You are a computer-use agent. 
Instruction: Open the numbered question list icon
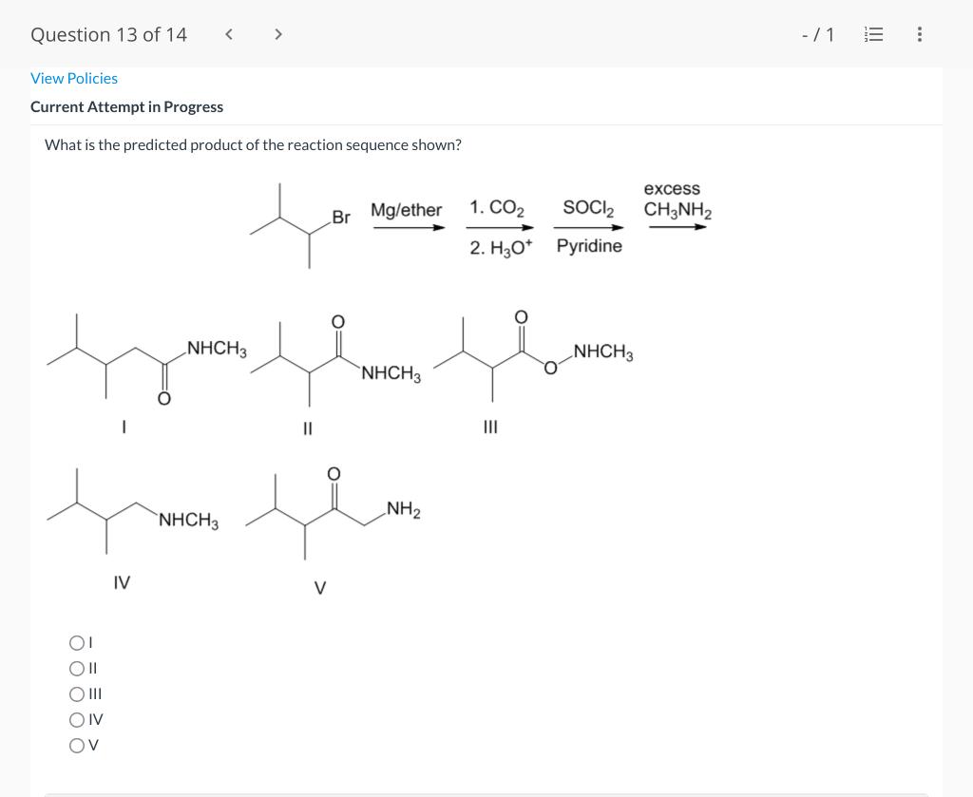(873, 34)
